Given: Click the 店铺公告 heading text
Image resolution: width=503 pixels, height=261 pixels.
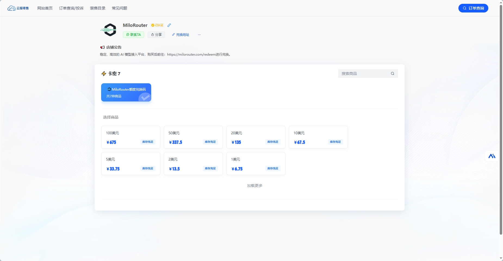Looking at the screenshot, I should [114, 47].
